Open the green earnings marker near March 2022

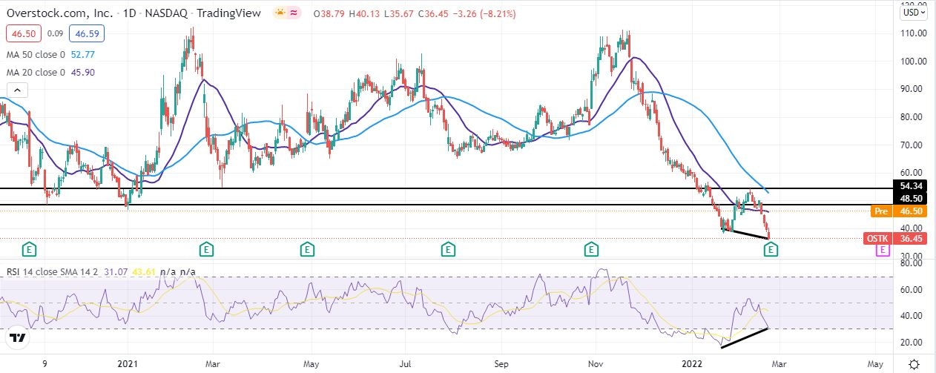click(x=771, y=249)
